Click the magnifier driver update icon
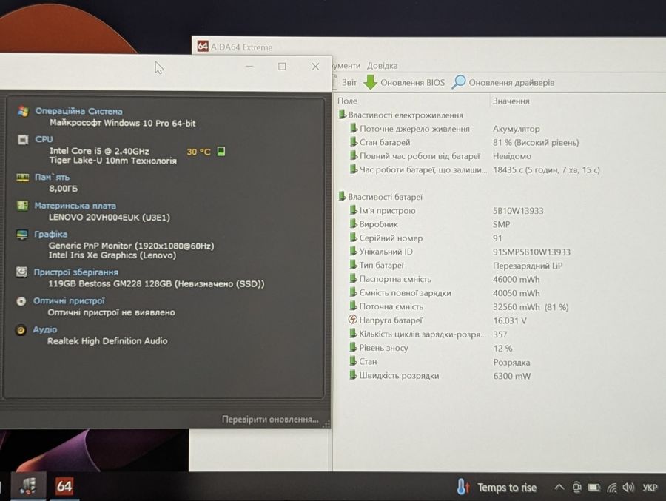The height and width of the screenshot is (501, 666). pos(458,82)
